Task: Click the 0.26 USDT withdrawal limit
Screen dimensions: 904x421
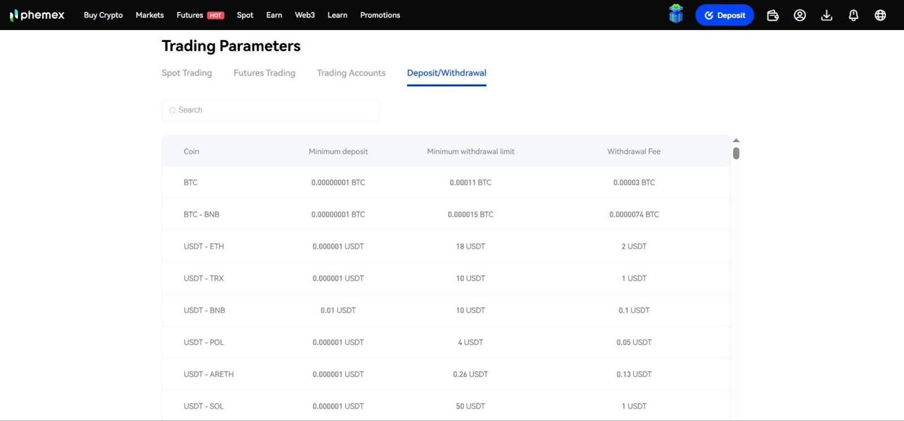Action: click(x=471, y=374)
